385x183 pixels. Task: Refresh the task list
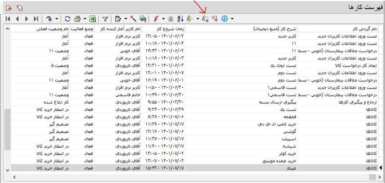click(x=67, y=19)
